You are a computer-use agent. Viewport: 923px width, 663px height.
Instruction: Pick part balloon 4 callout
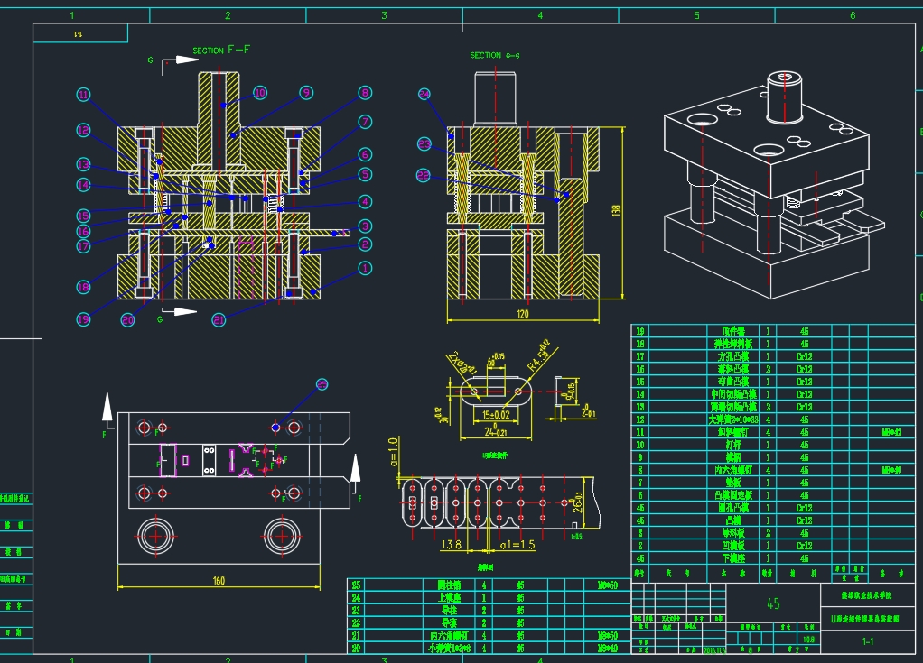365,201
